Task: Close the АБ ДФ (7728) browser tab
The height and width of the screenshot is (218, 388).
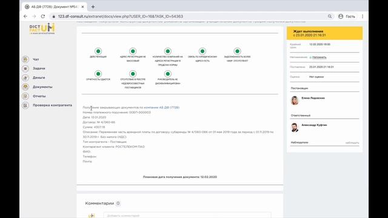Action: point(82,7)
